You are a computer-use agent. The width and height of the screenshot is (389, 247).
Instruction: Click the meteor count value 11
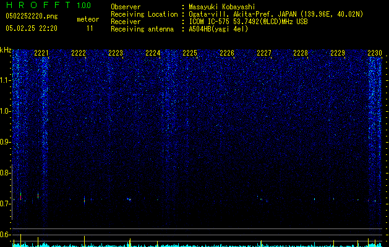(90, 28)
